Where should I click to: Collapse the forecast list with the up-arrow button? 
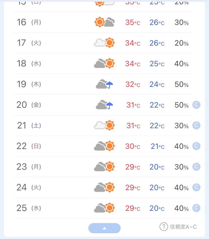pyautogui.click(x=104, y=228)
